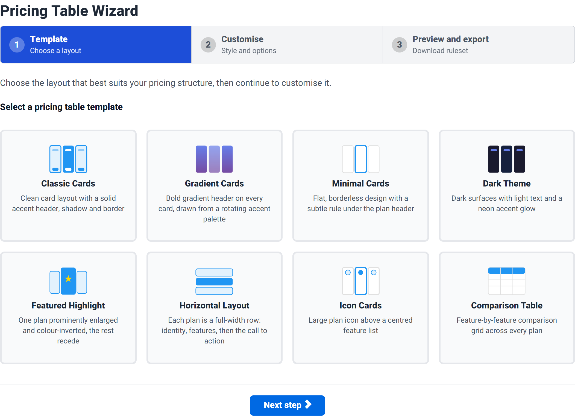This screenshot has height=420, width=575.
Task: Select the Classic Cards template icon
Action: pyautogui.click(x=68, y=159)
